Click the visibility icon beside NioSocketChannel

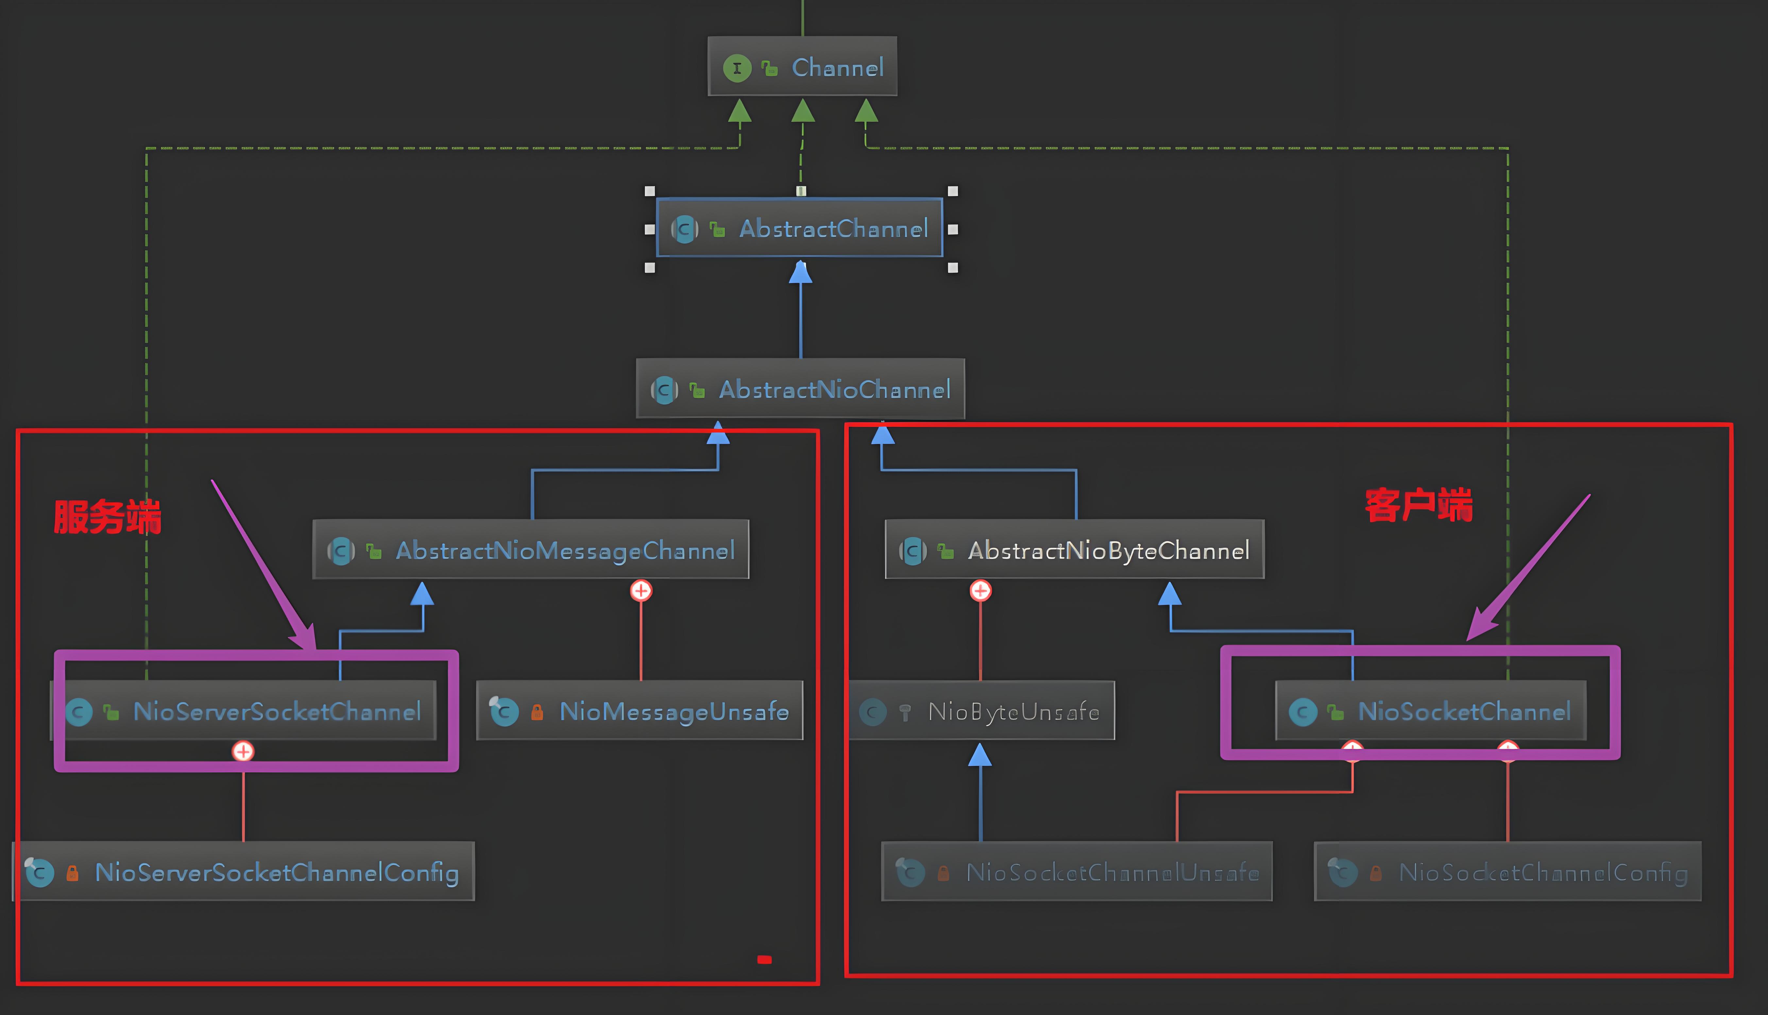(x=1336, y=713)
